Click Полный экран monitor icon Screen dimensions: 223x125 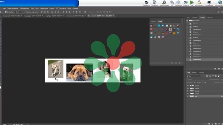(x=209, y=3)
